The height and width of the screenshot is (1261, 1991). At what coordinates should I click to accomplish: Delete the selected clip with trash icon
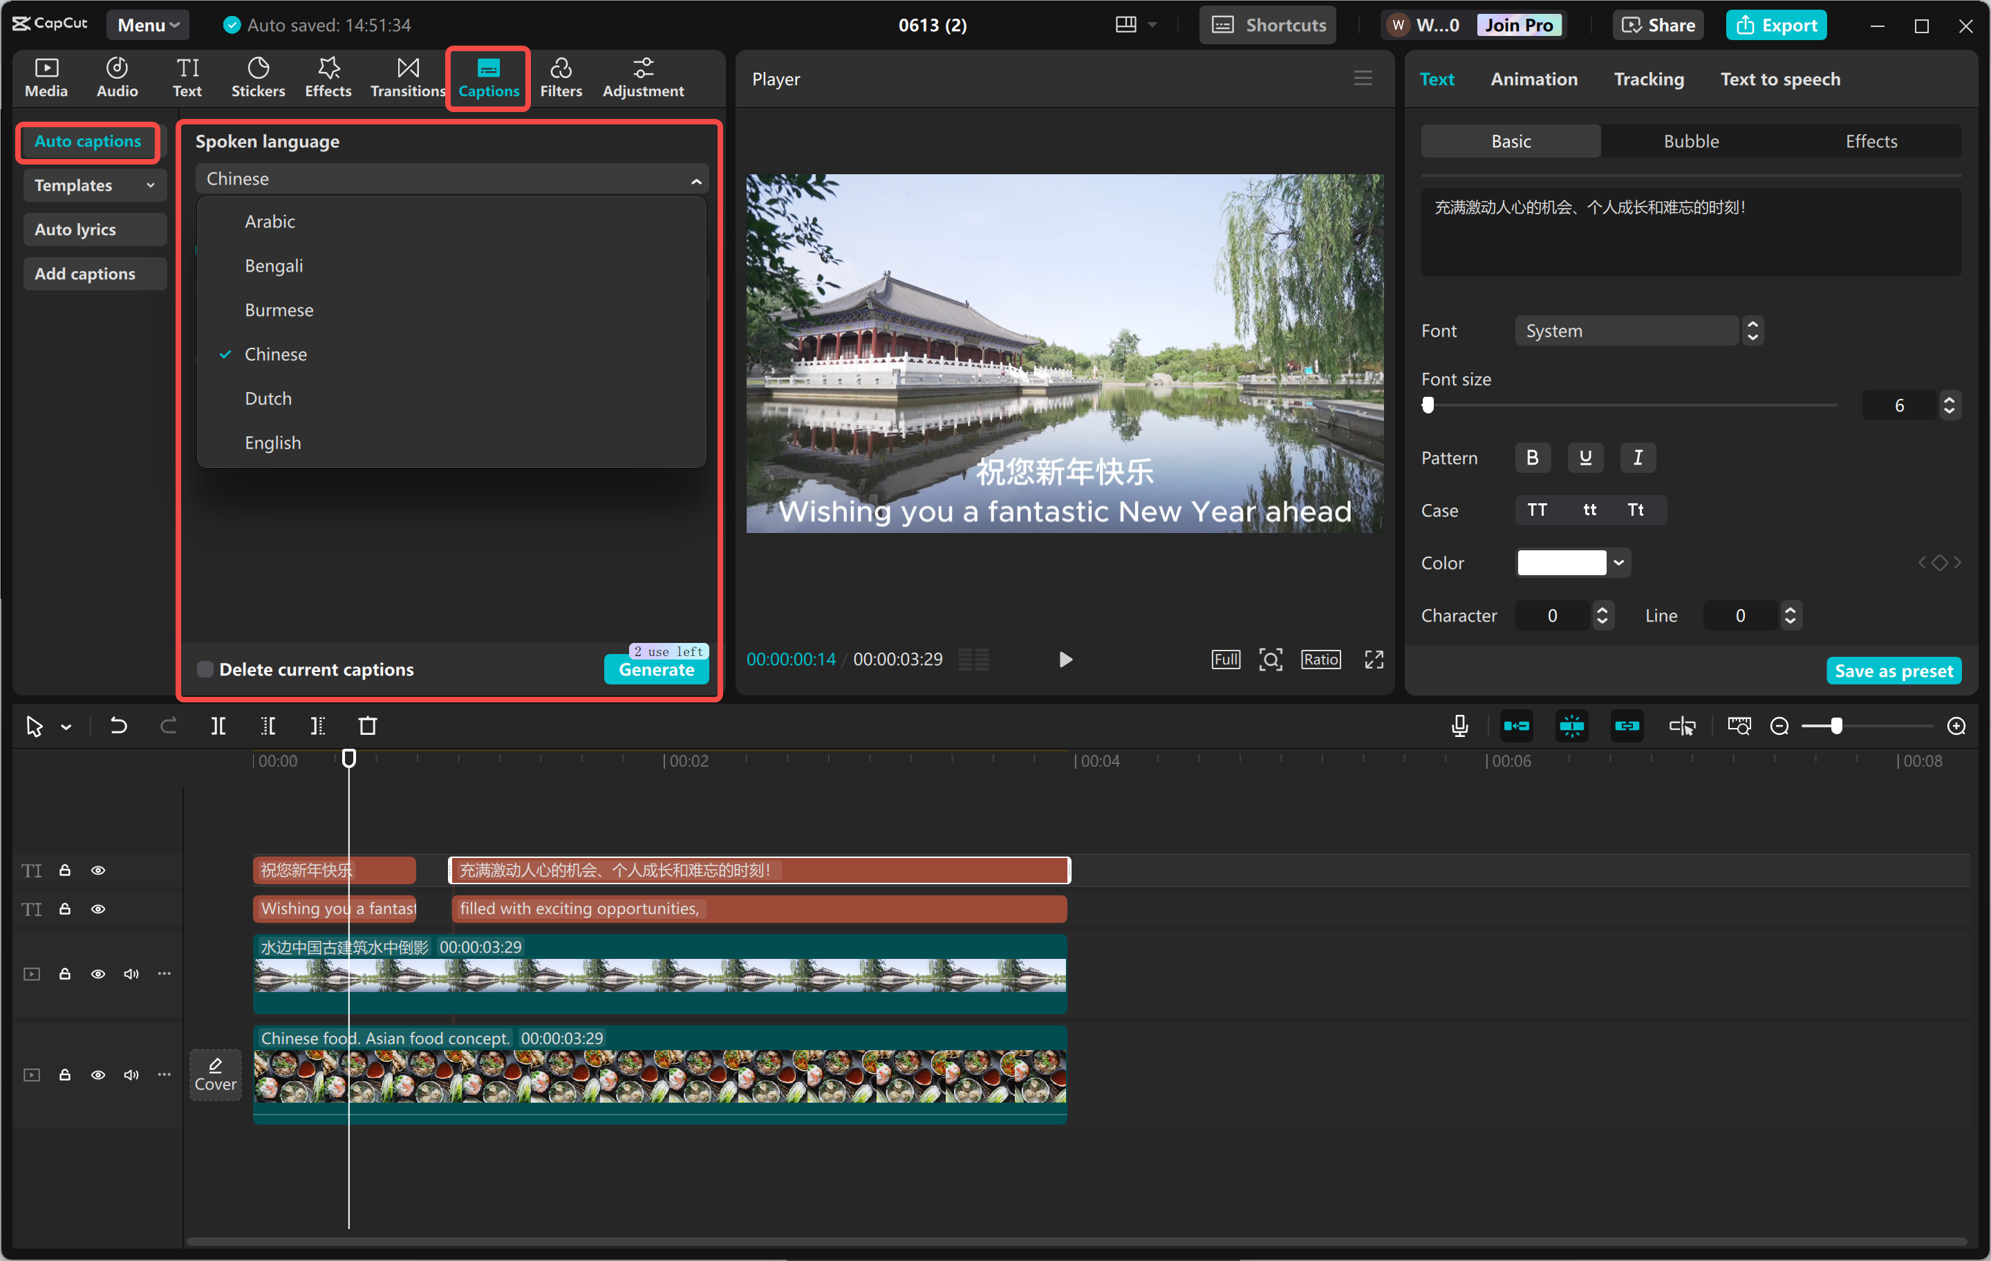pos(368,725)
